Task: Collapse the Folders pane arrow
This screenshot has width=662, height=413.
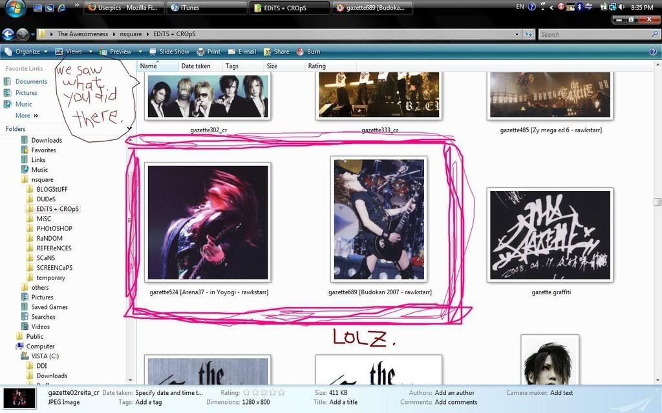Action: click(x=129, y=129)
